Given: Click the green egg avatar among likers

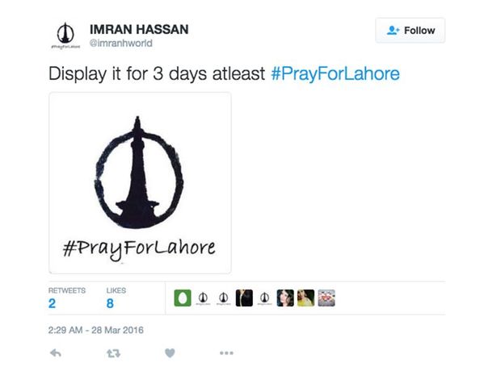Looking at the screenshot, I should click(183, 298).
